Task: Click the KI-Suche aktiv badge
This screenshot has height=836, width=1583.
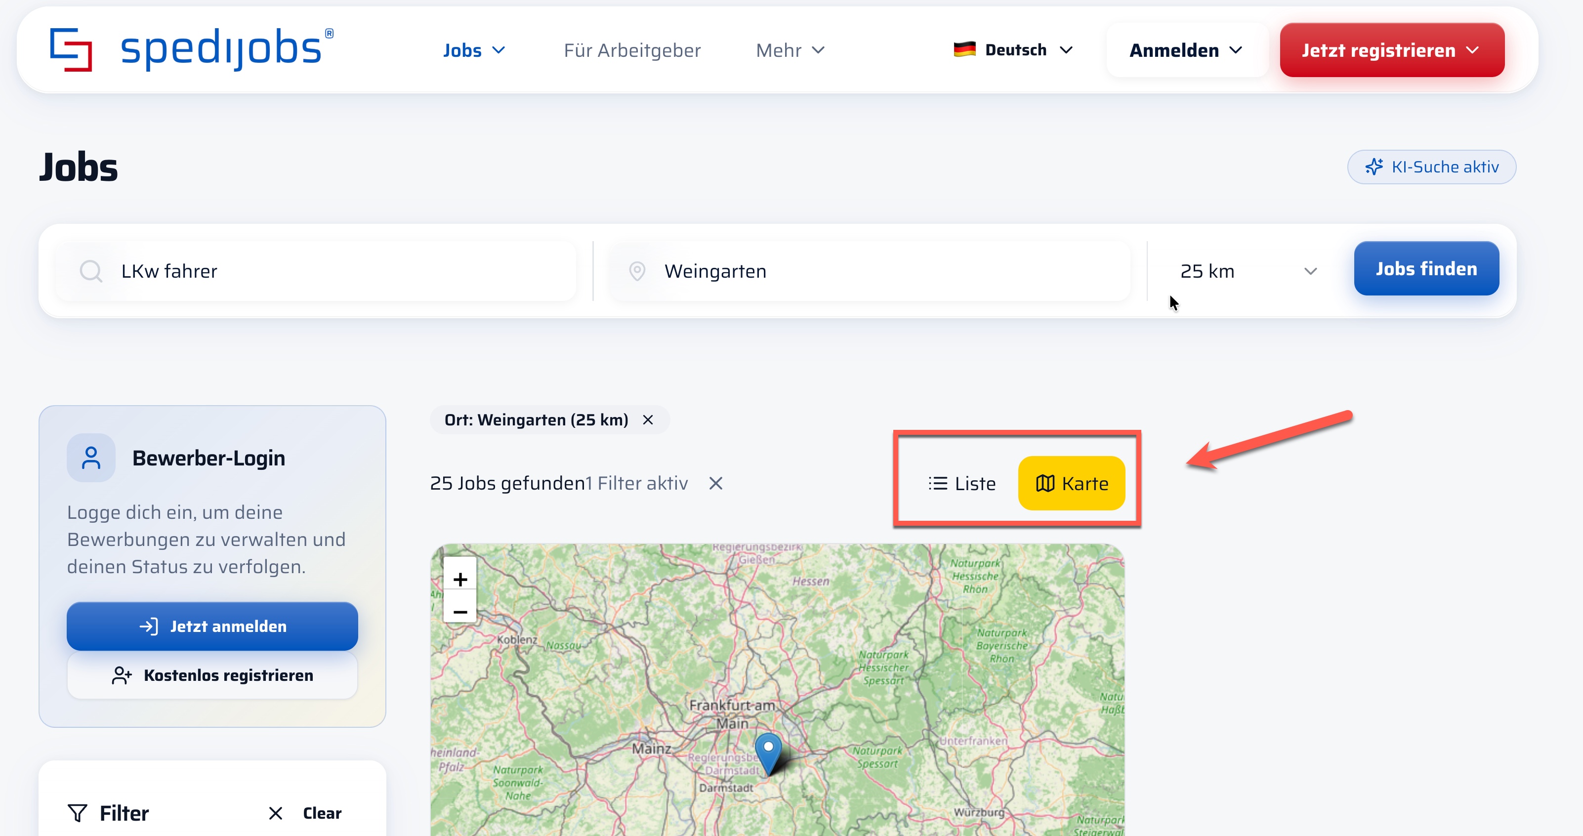Action: 1431,167
